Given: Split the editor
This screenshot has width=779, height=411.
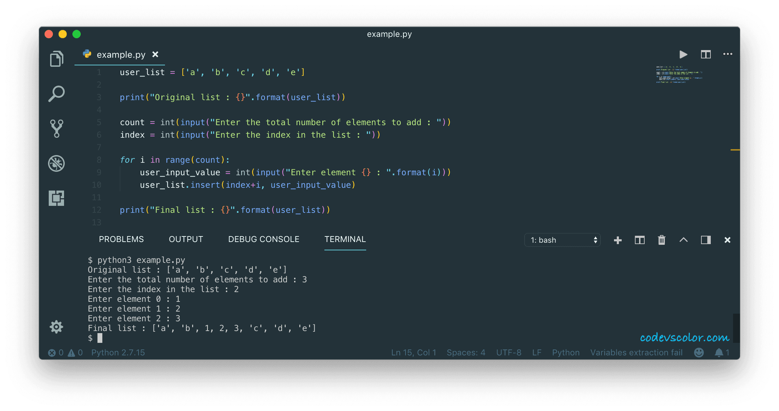Looking at the screenshot, I should point(706,54).
